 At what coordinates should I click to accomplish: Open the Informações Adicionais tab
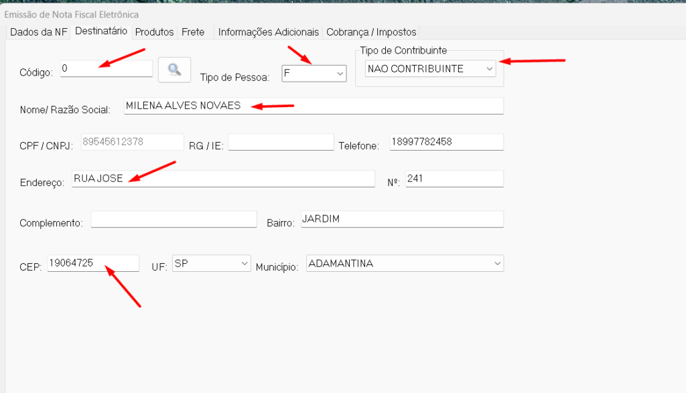tap(268, 31)
